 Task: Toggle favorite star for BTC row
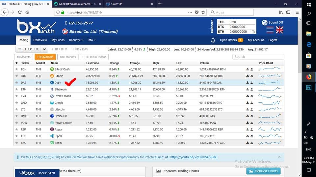[x=16, y=76]
